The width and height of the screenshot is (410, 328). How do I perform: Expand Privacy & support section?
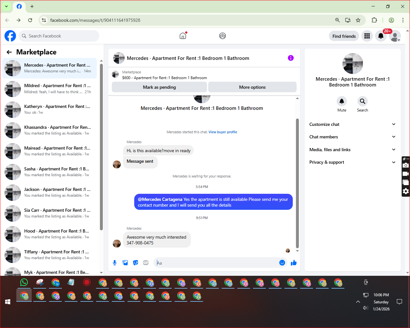353,162
